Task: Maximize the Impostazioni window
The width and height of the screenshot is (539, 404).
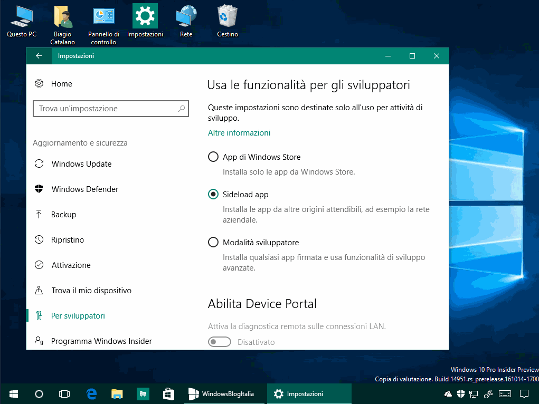Action: pyautogui.click(x=412, y=56)
